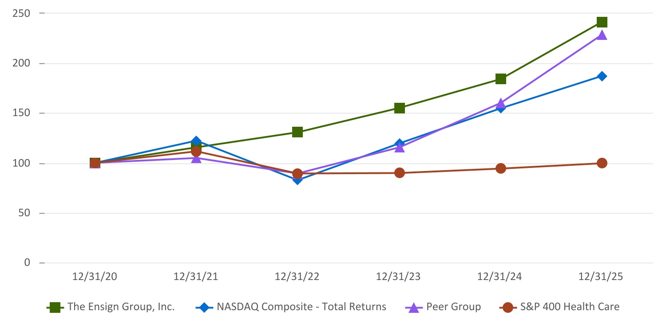
Task: Click Ensign Group square marker at 12/31/23
Action: [x=399, y=108]
